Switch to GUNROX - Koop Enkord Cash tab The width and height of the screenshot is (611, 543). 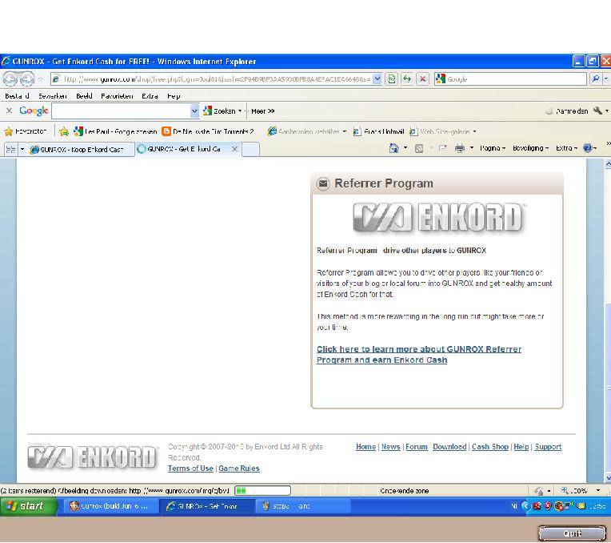click(x=80, y=149)
